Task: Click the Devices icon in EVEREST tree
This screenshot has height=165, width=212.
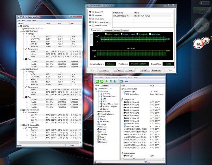Action: tap(99, 132)
